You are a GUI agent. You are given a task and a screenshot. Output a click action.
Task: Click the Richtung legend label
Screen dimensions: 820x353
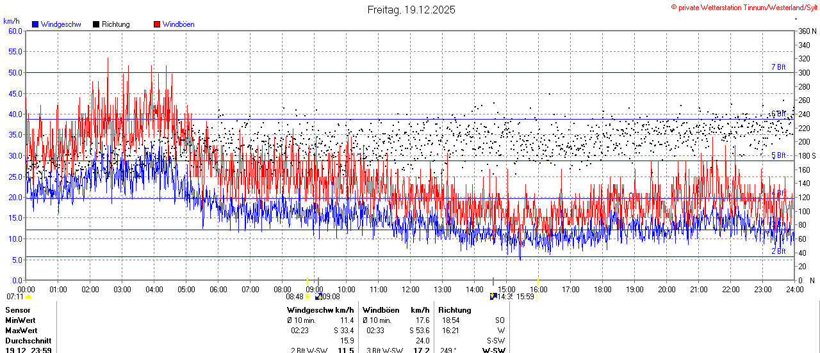pos(116,24)
